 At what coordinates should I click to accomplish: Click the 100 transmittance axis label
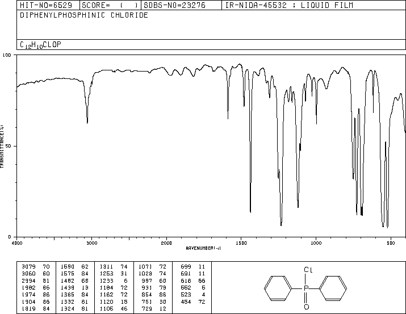tap(7, 55)
